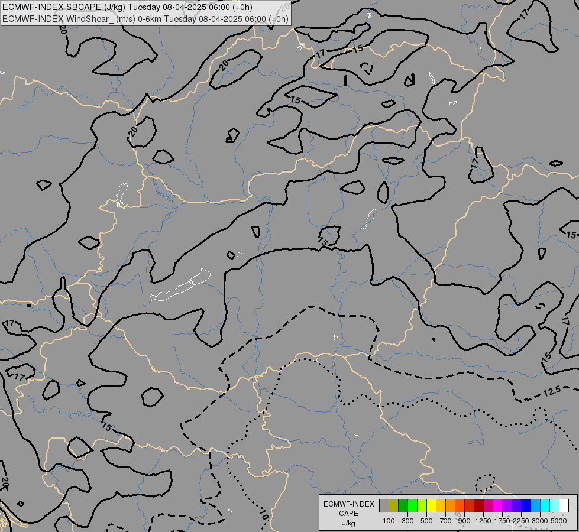The width and height of the screenshot is (579, 532).
Task: Click the white swatch ending the legend
Action: pyautogui.click(x=564, y=506)
